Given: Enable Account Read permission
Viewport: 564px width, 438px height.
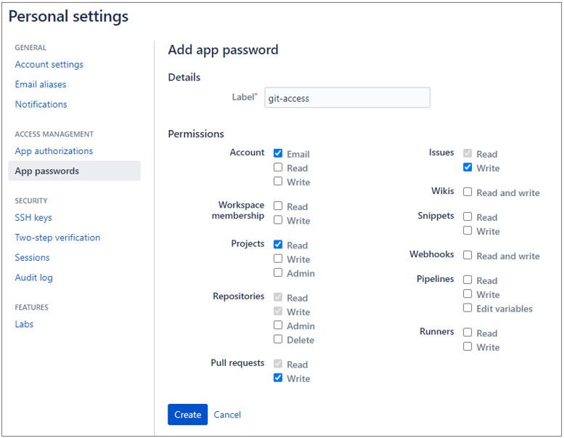Looking at the screenshot, I should point(278,167).
